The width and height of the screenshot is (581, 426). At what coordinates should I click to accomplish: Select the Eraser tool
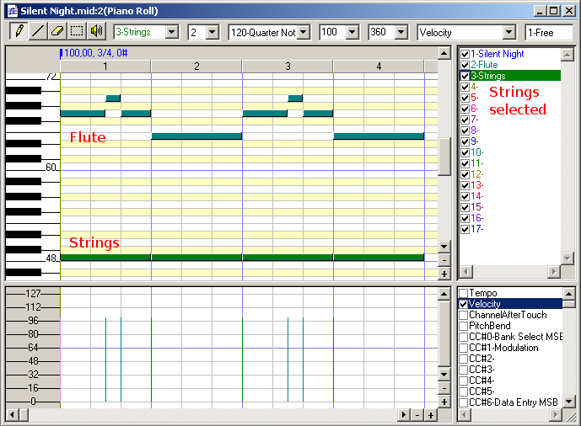57,31
